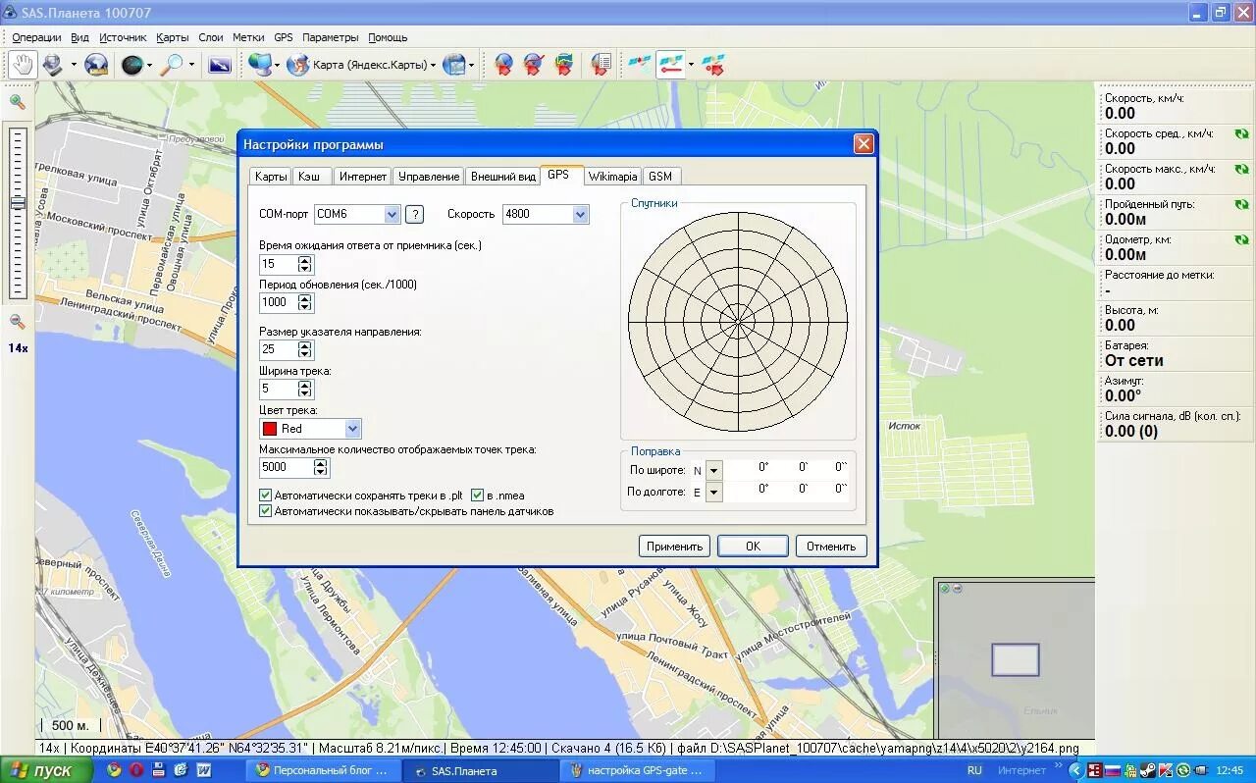
Task: Open the Операции menu
Action: 37,37
